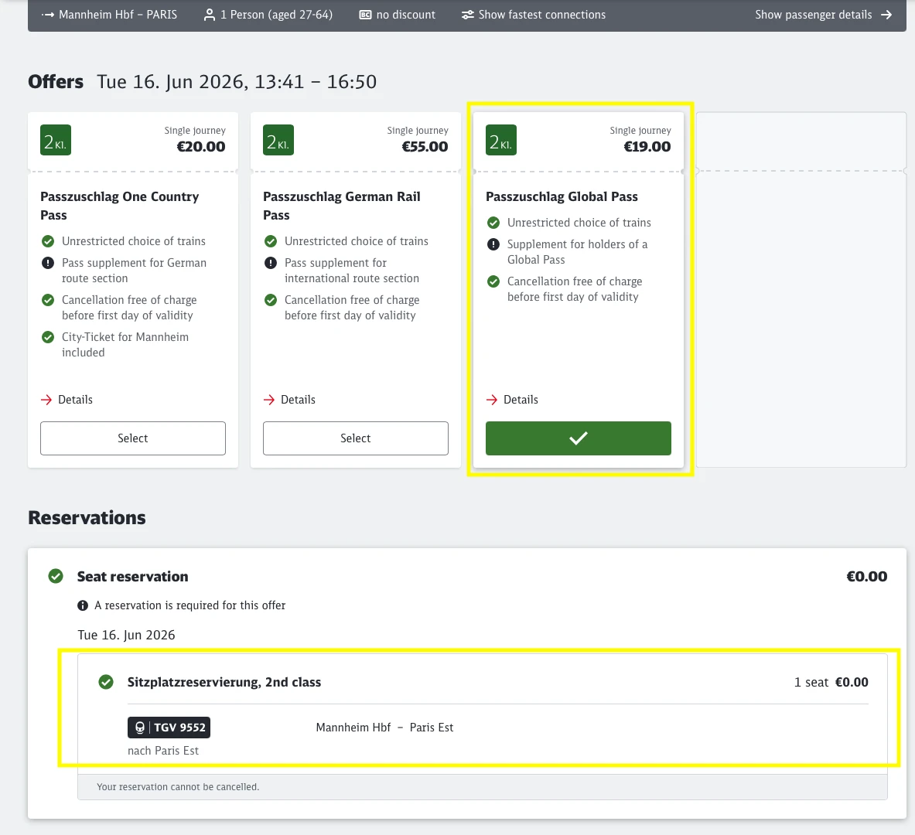Click the Passzuschlag Global Pass title
Image resolution: width=915 pixels, height=835 pixels.
[x=562, y=196]
